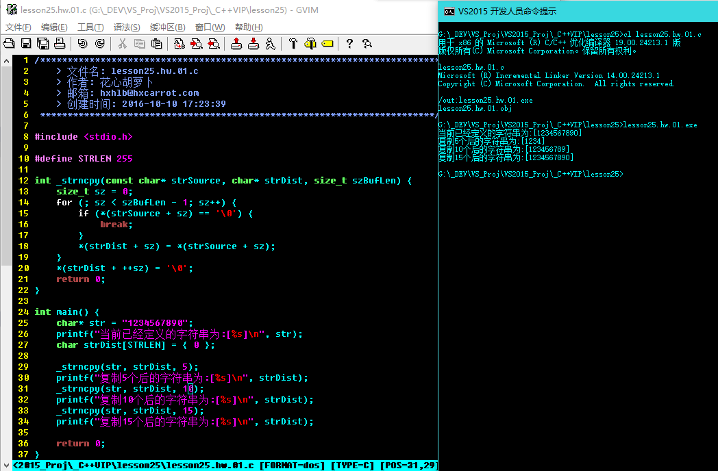Redo the last undone edit
The image size is (718, 471).
click(x=99, y=44)
